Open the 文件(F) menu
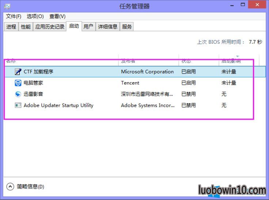Image resolution: width=269 pixels, height=200 pixels. point(14,16)
